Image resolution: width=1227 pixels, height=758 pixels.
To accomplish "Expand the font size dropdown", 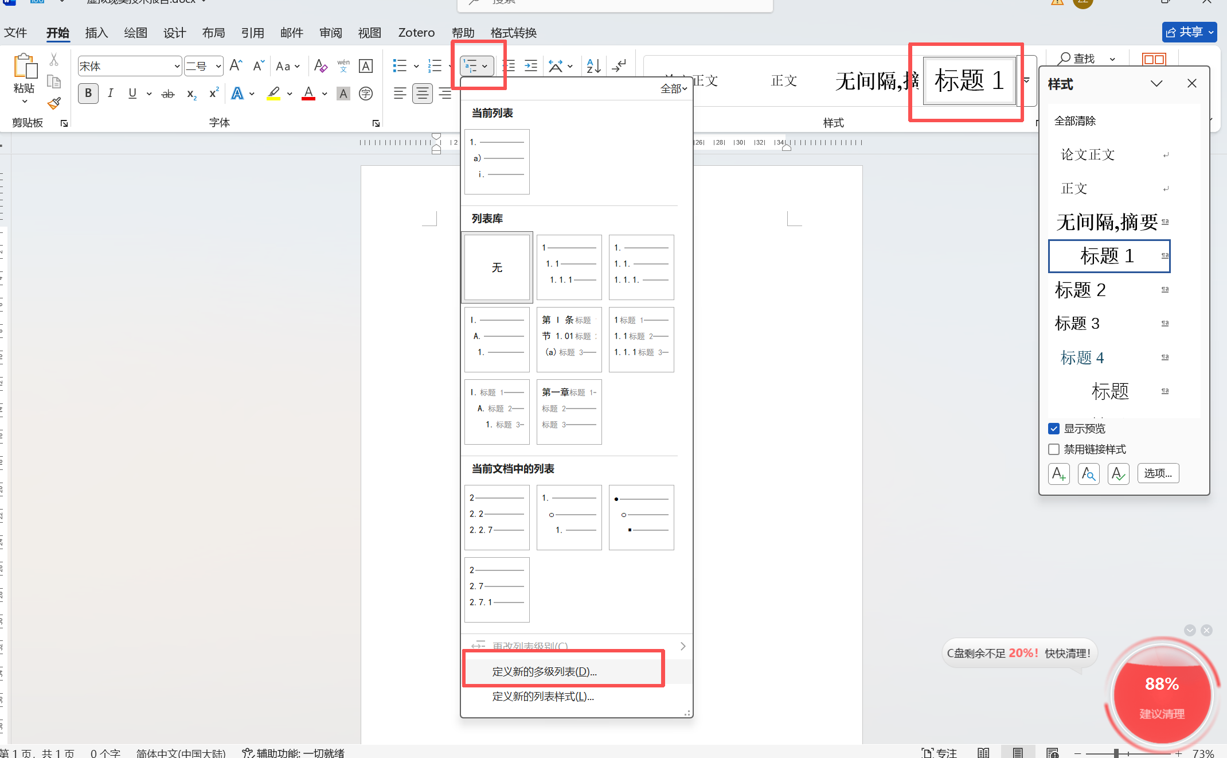I will [218, 67].
